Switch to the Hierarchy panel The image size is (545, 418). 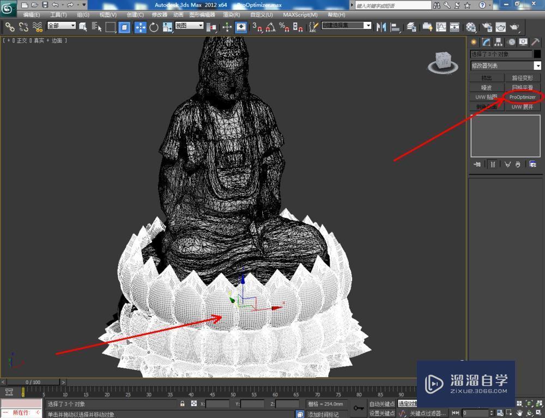498,42
